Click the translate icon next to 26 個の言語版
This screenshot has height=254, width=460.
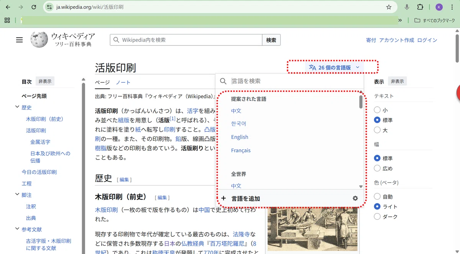coord(312,67)
